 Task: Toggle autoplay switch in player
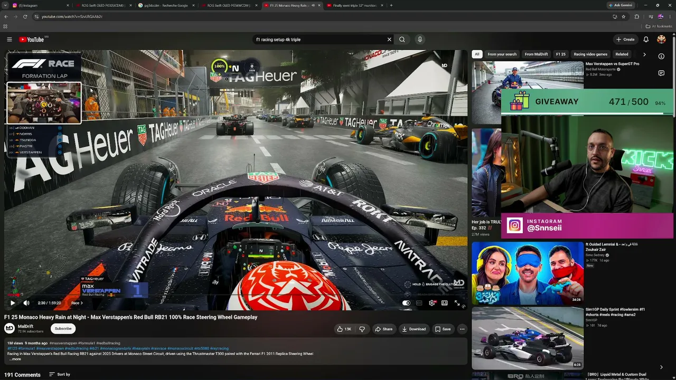pyautogui.click(x=406, y=303)
